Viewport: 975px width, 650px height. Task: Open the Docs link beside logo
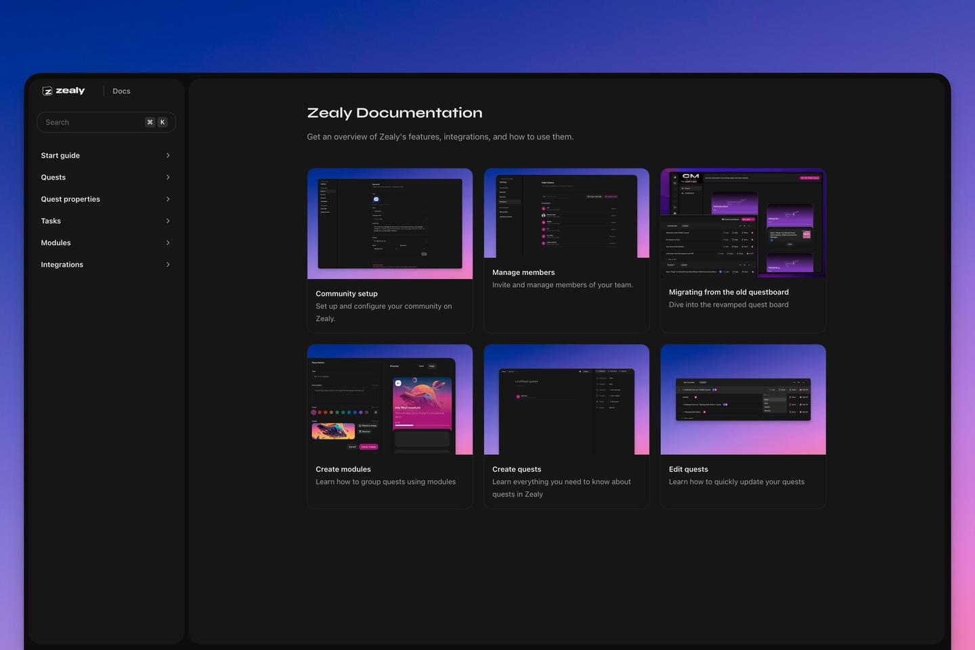point(121,91)
